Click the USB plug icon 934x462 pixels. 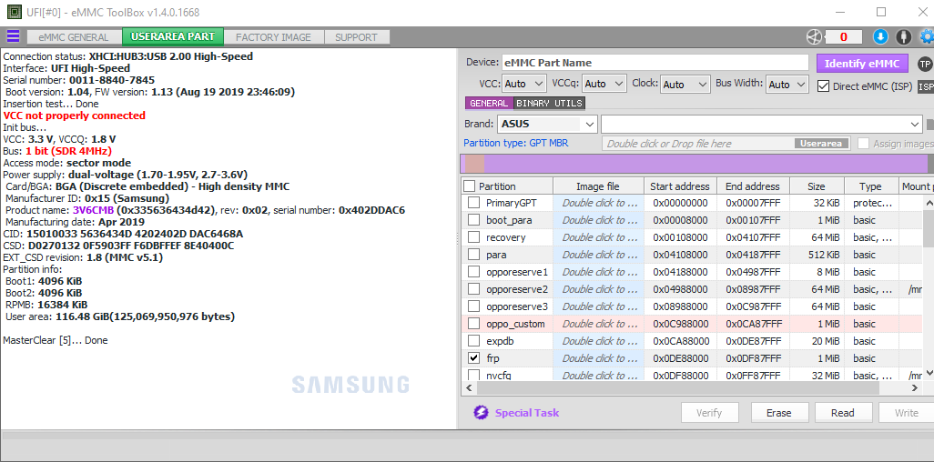[904, 37]
